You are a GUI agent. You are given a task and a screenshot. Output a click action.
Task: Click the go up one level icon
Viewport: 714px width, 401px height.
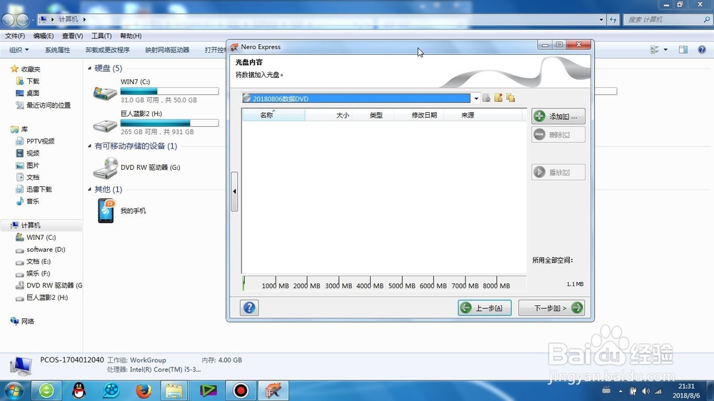[486, 98]
